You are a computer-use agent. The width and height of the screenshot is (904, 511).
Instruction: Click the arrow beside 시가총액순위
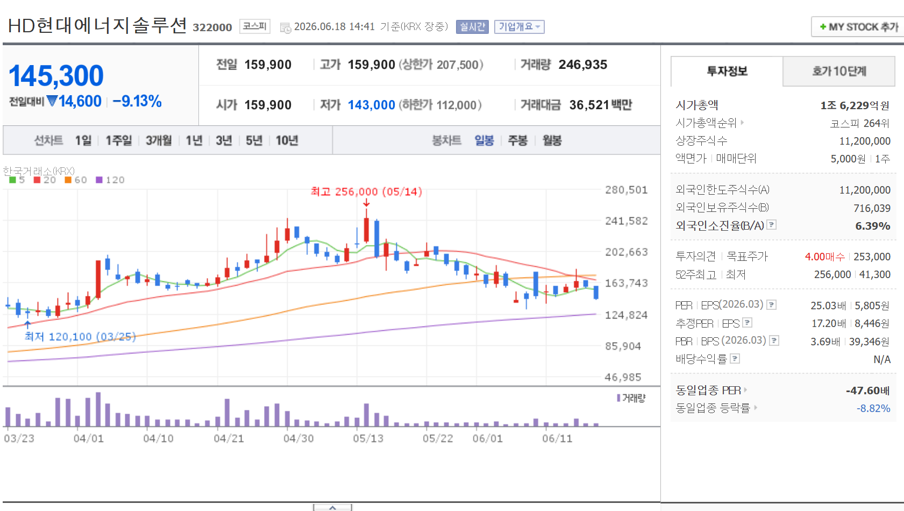(x=742, y=123)
